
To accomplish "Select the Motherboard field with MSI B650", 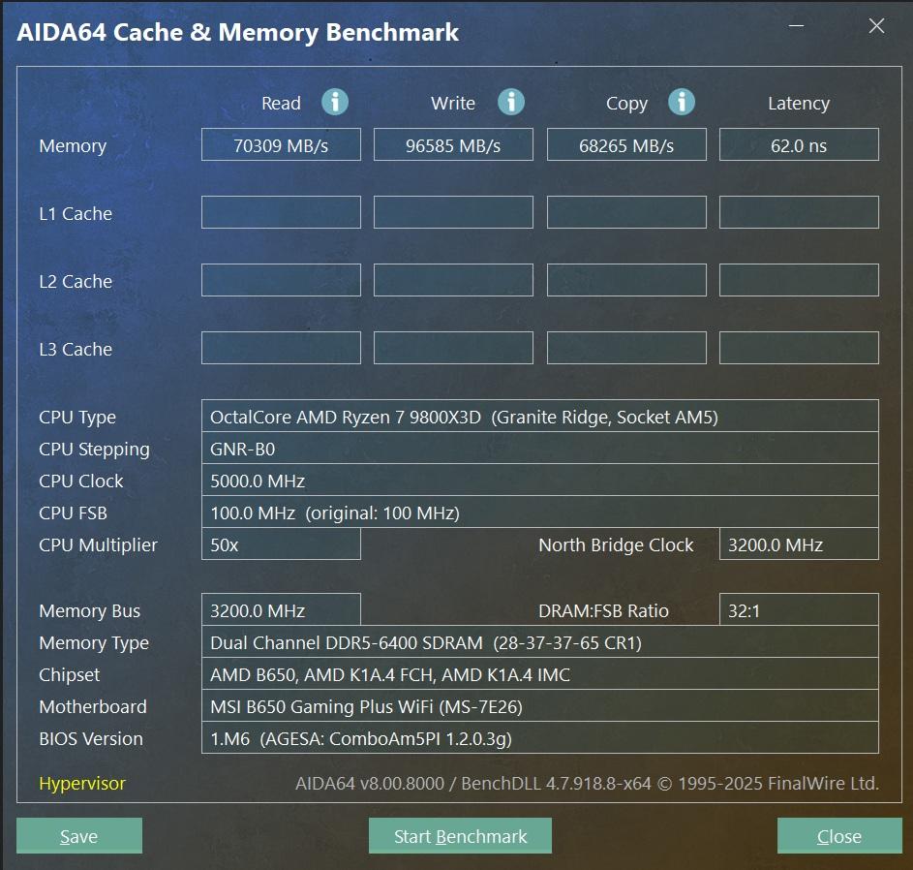I will coord(539,706).
